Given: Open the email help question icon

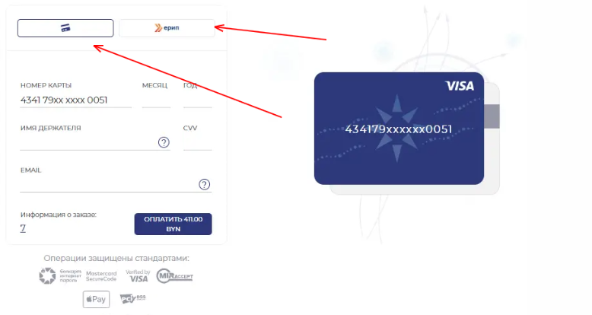Looking at the screenshot, I should [204, 184].
